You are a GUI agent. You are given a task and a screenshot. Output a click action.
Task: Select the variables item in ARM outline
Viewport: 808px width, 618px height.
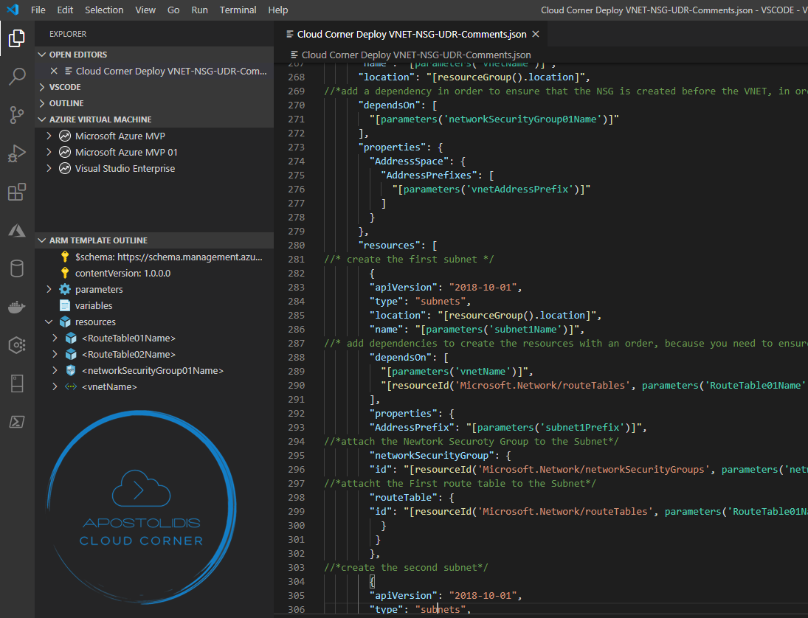click(x=94, y=305)
